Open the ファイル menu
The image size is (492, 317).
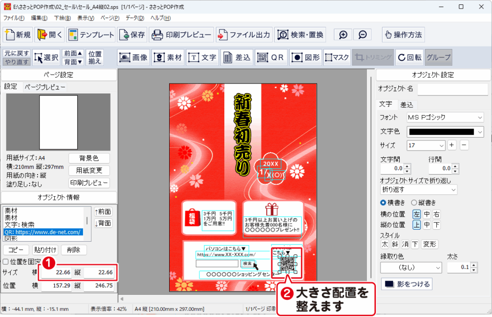(x=14, y=18)
